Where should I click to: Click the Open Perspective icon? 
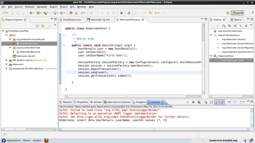tap(228, 13)
